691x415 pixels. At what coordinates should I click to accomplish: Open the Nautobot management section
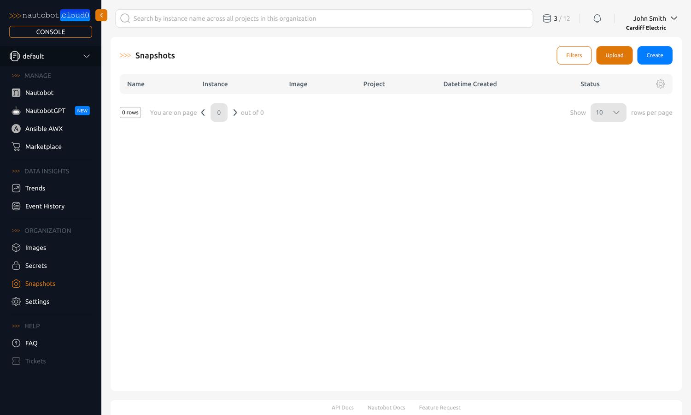click(x=39, y=93)
